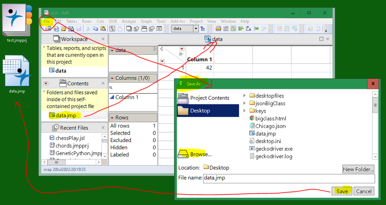Click the Copy icon in toolbar
The image size is (386, 205).
95,29
